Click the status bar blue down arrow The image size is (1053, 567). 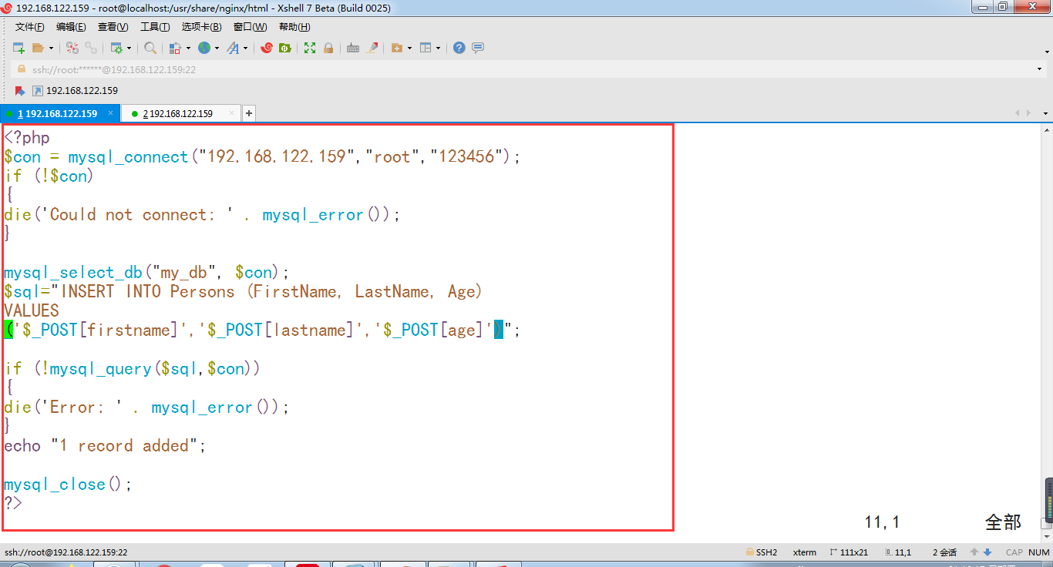pyautogui.click(x=987, y=552)
